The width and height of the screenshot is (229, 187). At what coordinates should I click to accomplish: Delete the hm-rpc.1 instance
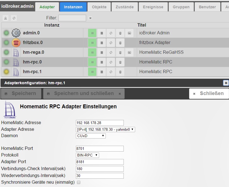(x=120, y=72)
